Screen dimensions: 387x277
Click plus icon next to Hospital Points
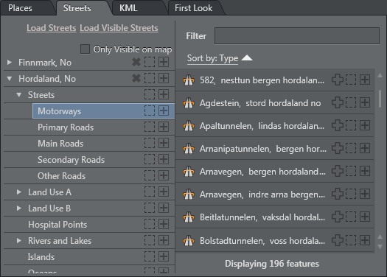click(164, 224)
